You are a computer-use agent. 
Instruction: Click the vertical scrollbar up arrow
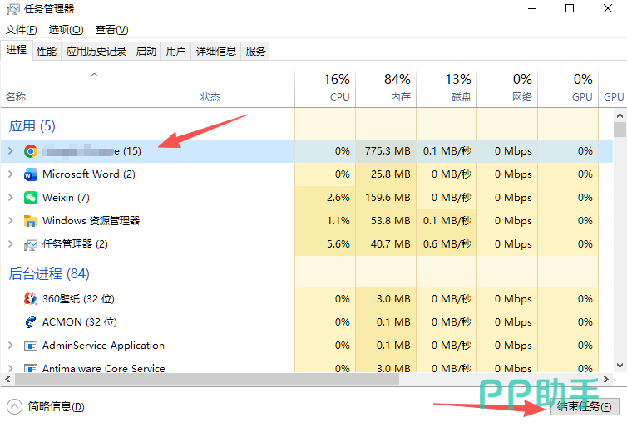pos(620,115)
